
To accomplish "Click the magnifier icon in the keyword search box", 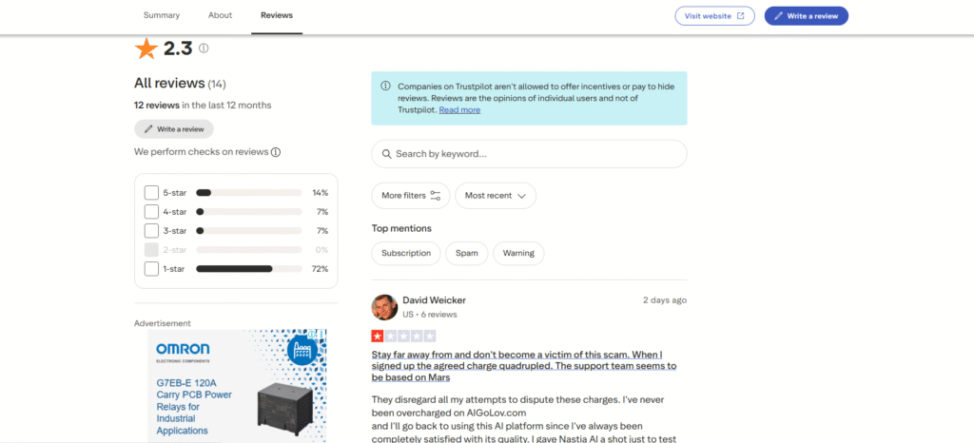I will point(387,154).
